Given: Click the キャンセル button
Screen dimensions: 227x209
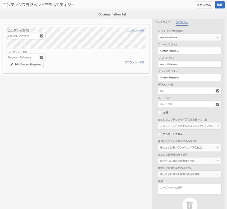Looking at the screenshot, I should [204, 5].
